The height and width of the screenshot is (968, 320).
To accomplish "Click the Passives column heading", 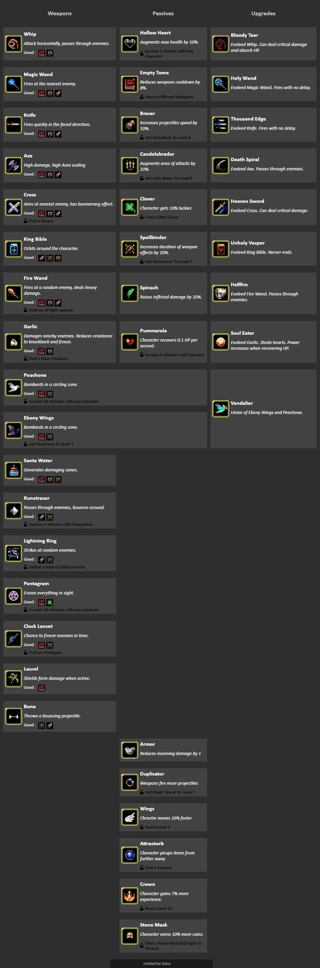I will coord(163,14).
